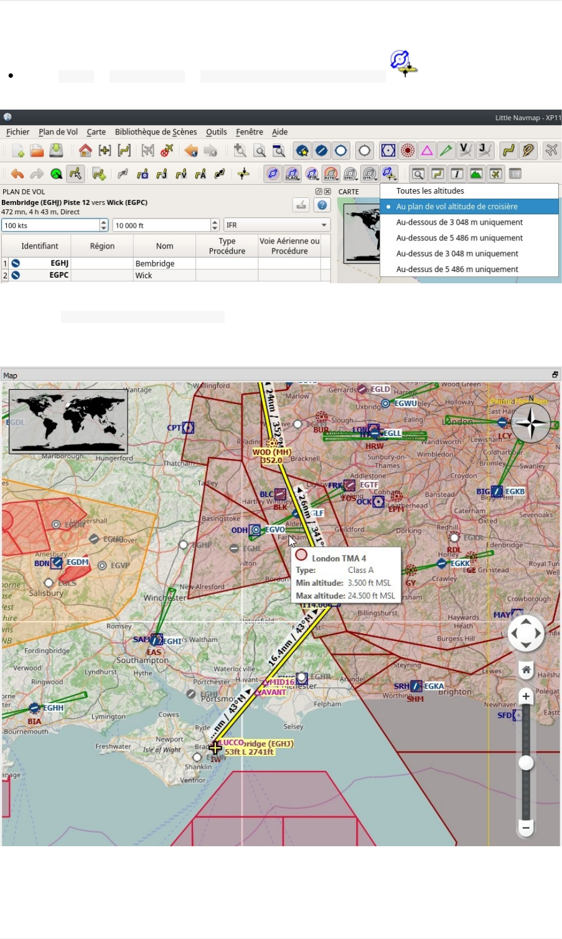Toggle flight plan yellow line display
The image size is (562, 939).
coord(509,151)
